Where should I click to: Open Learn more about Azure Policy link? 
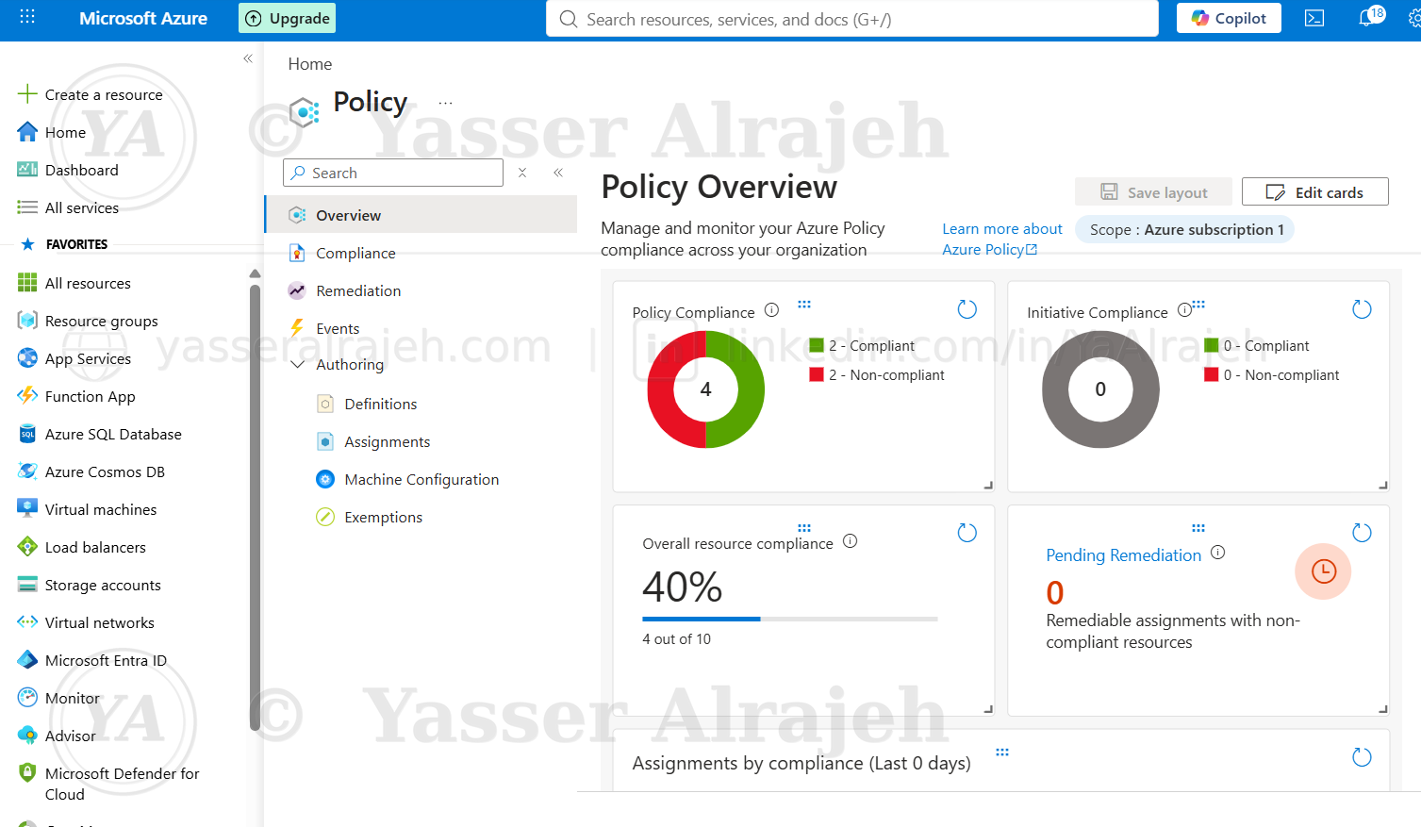coord(1001,239)
